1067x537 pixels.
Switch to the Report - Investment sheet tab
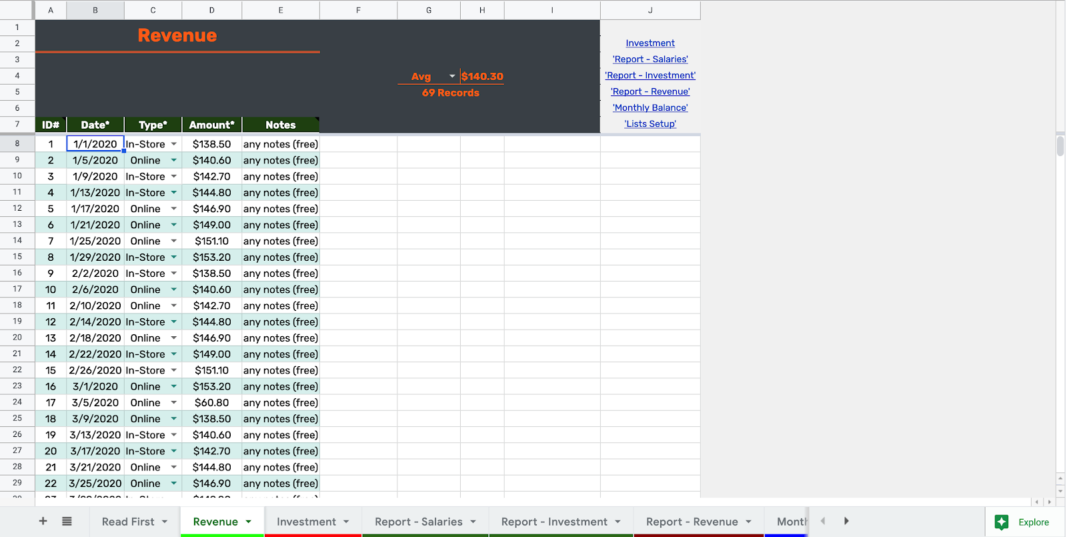pos(554,522)
